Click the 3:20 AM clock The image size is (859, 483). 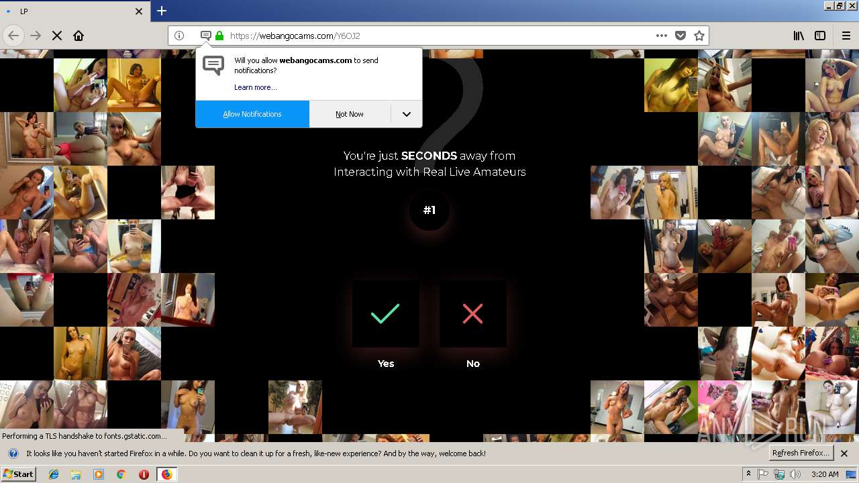coord(824,474)
